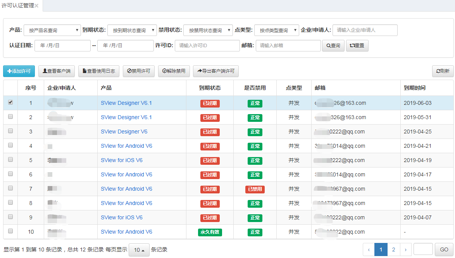Check the checkbox for row 10
The image size is (455, 258).
pos(10,231)
